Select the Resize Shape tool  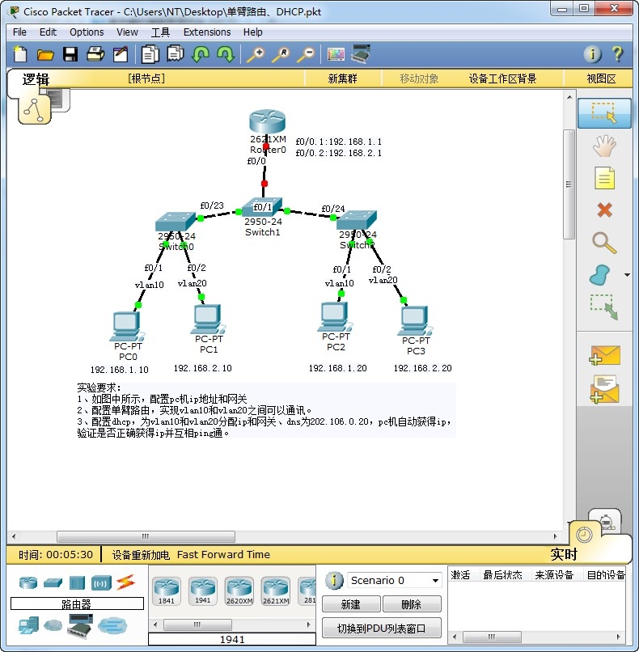(604, 307)
